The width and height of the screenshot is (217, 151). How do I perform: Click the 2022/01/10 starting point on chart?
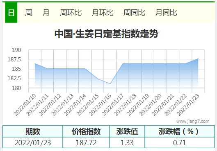point(35,63)
